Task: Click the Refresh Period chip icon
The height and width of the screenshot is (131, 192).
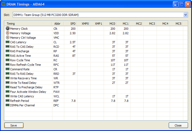Action: (7, 101)
